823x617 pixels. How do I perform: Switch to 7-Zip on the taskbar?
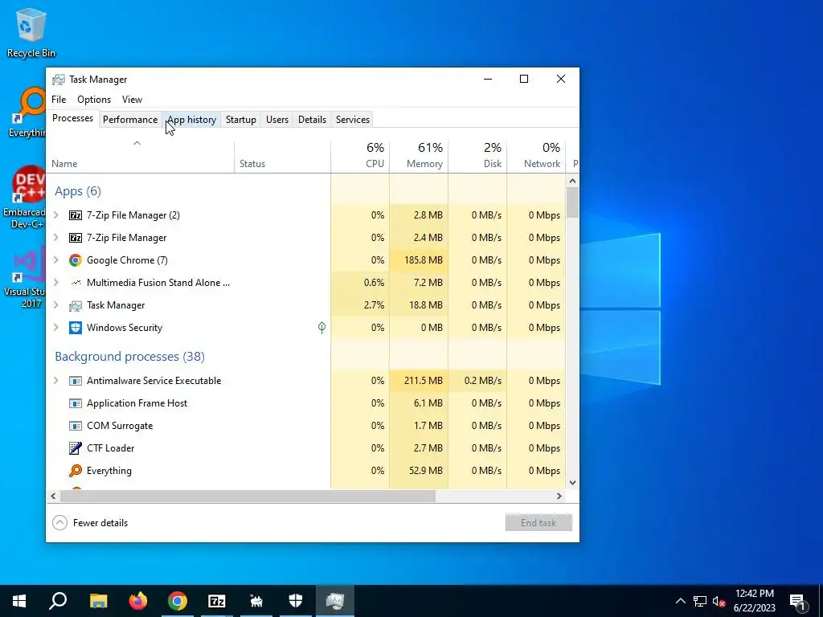point(217,601)
